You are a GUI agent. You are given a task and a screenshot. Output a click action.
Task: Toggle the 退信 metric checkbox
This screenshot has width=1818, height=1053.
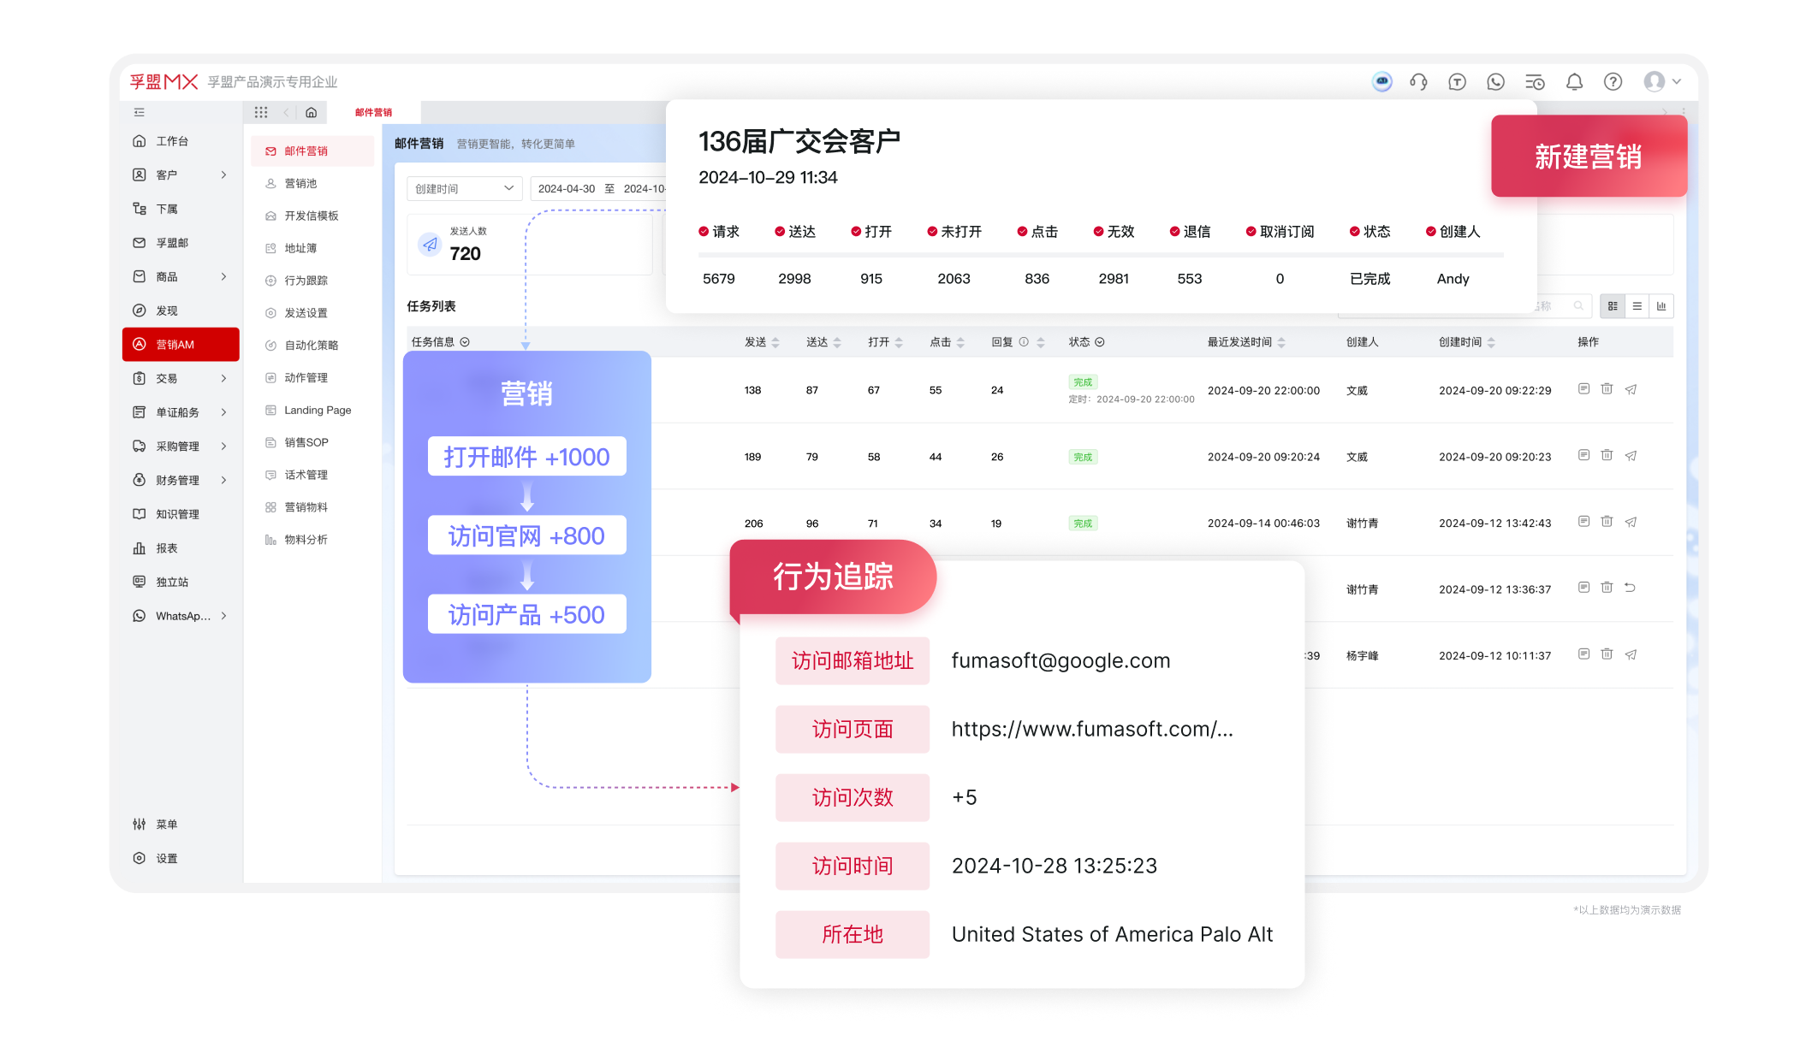tap(1174, 231)
